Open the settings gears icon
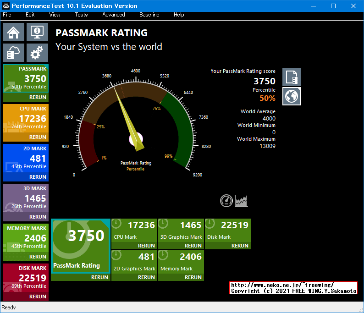This screenshot has height=313, width=364. coord(37,53)
